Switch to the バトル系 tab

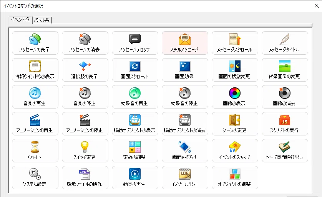click(41, 20)
